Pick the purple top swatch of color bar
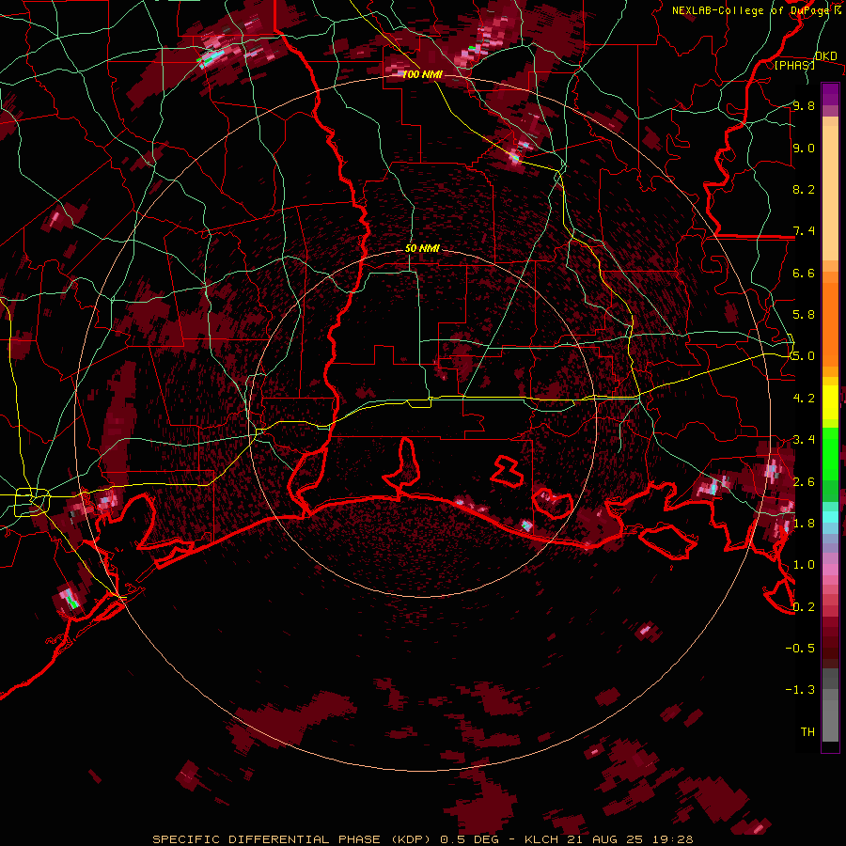 [x=830, y=94]
